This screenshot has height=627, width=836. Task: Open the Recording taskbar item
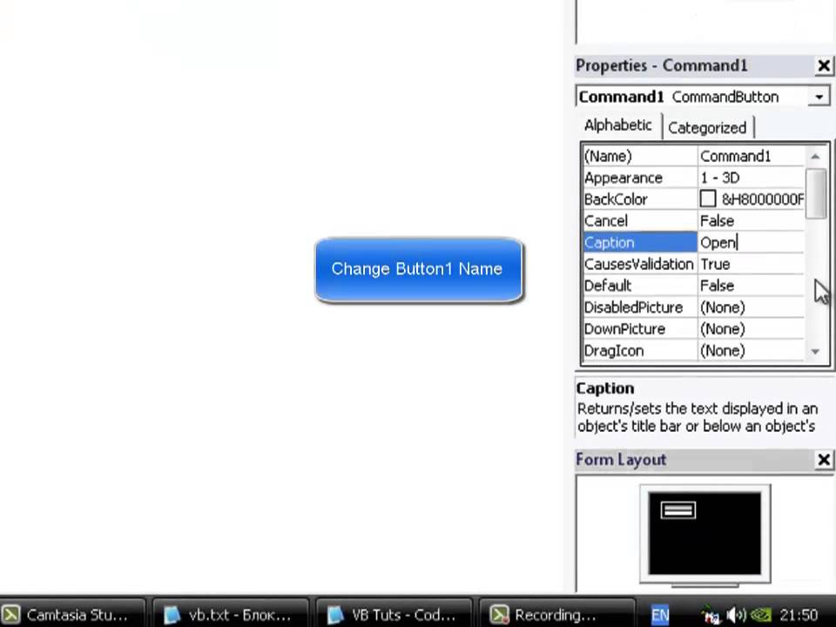[x=556, y=615]
